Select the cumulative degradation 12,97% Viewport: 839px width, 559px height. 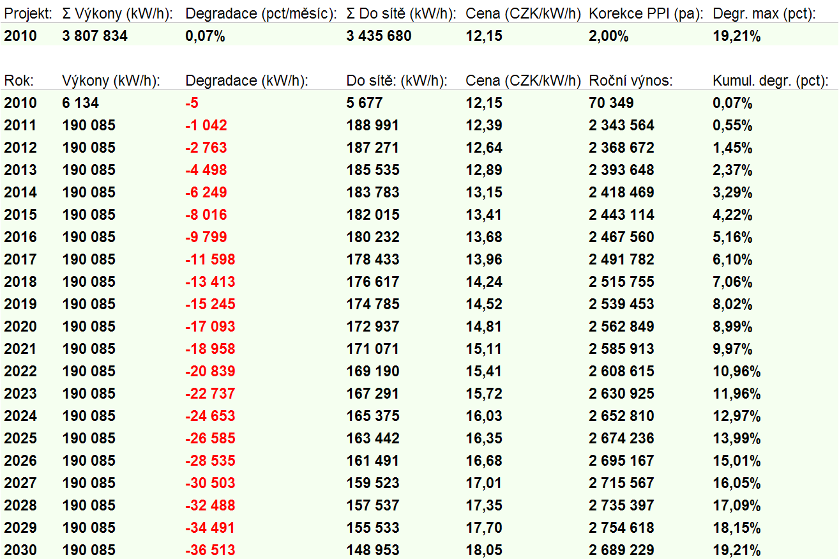737,417
